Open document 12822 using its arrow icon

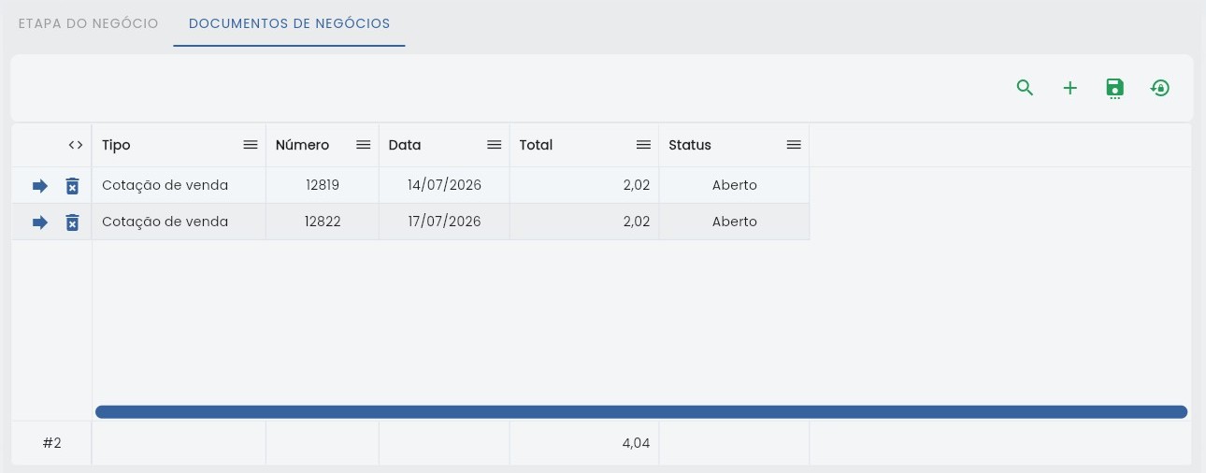[40, 222]
